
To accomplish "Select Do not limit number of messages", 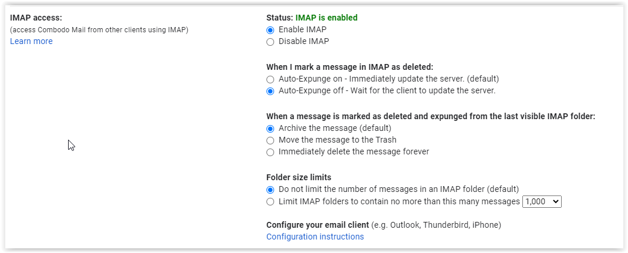I will click(270, 190).
